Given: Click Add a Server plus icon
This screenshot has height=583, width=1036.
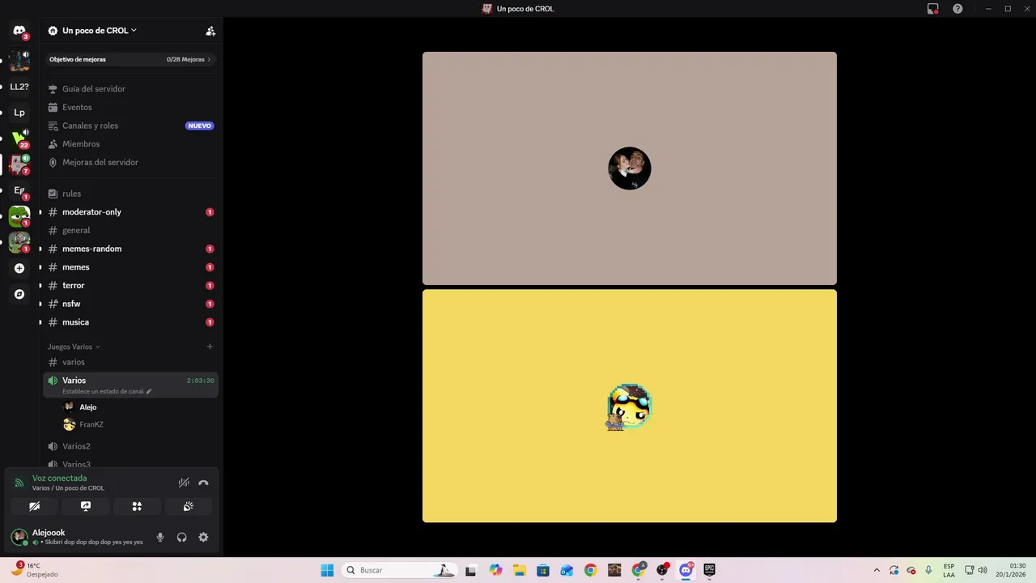Looking at the screenshot, I should point(19,268).
